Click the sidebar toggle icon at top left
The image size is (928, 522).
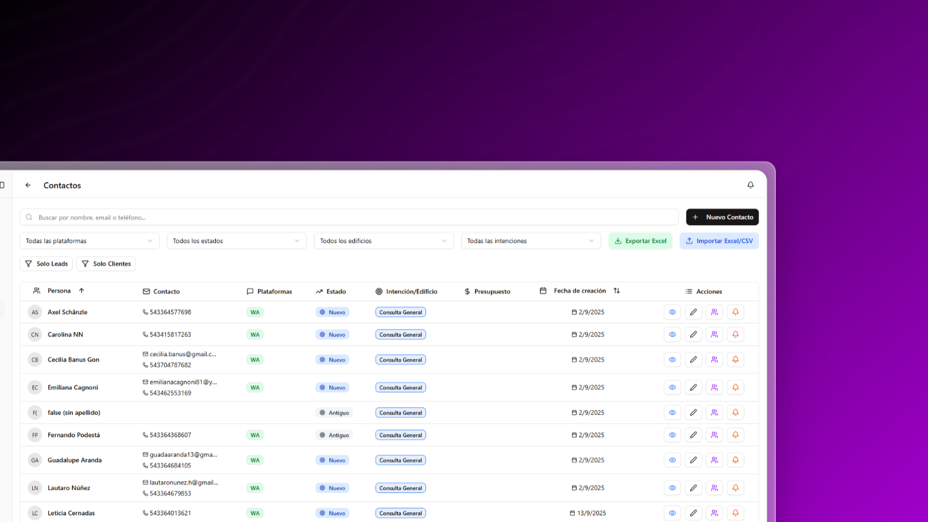click(2, 184)
